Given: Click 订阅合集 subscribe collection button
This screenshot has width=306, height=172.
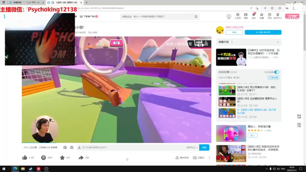Looking at the screenshot, I should click(x=273, y=78).
